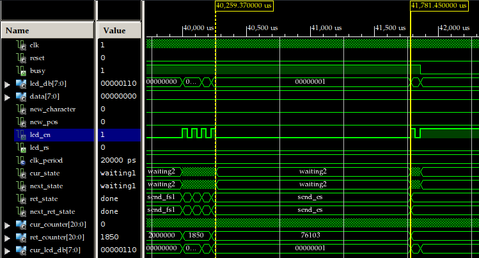
Task: Click the lcd_en signal icon
Action: (23, 134)
